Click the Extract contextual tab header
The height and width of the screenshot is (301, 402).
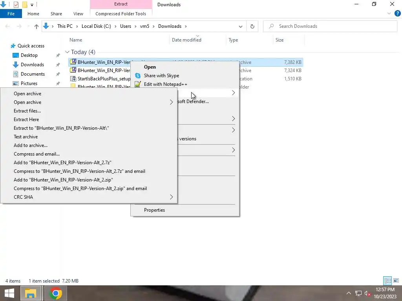point(121,4)
